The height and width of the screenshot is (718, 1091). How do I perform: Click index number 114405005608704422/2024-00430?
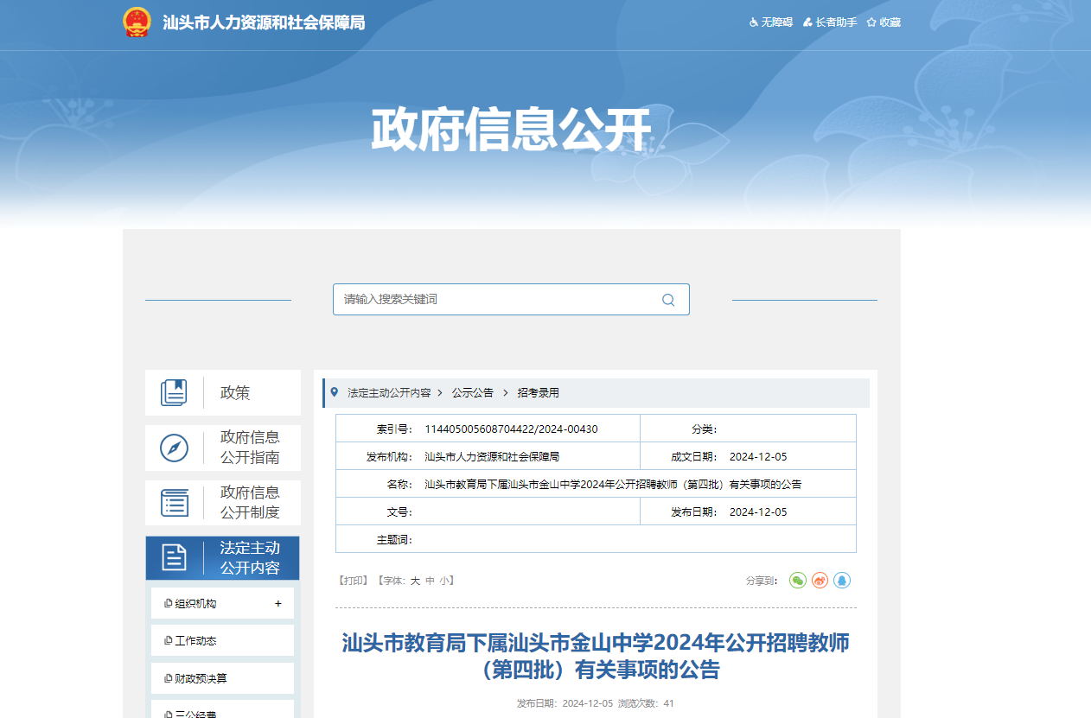[511, 429]
